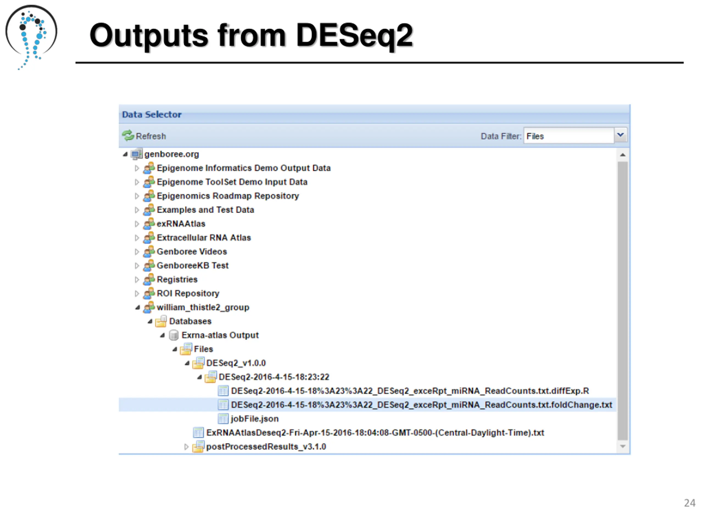The width and height of the screenshot is (703, 527).
Task: Expand the Extracellular RNA Atlas group
Action: click(137, 238)
